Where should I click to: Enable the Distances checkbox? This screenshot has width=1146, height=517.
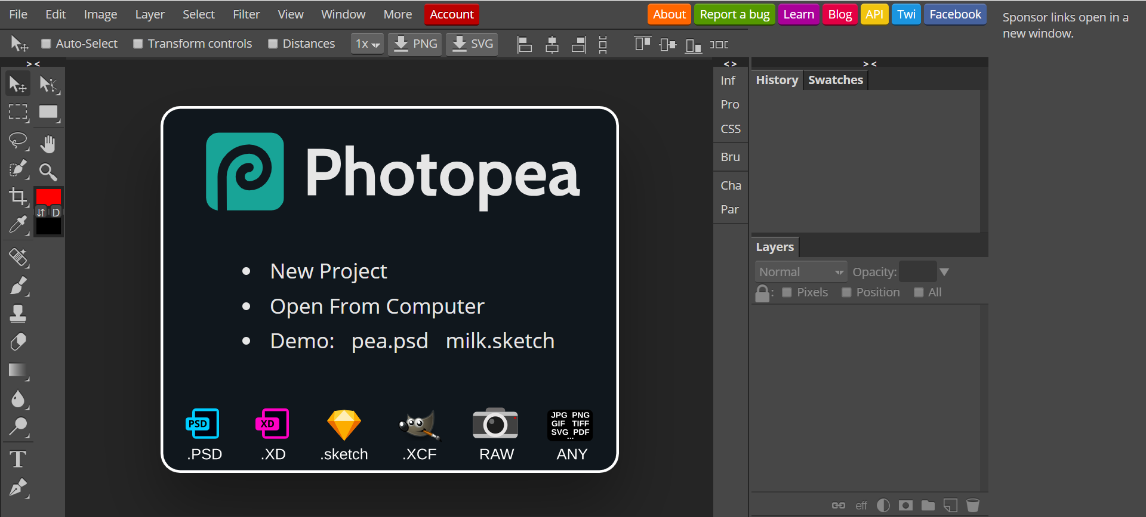[x=273, y=44]
